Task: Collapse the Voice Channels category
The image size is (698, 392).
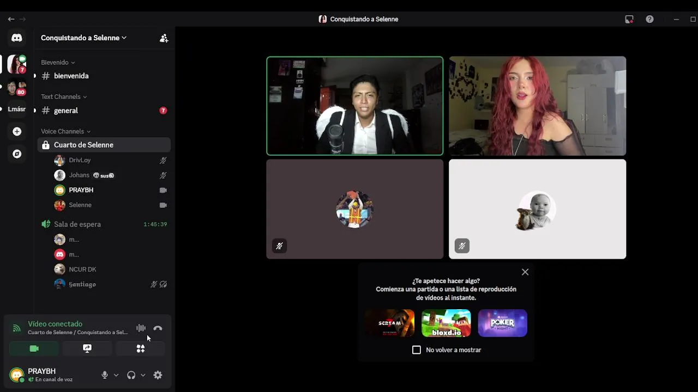Action: [65, 131]
